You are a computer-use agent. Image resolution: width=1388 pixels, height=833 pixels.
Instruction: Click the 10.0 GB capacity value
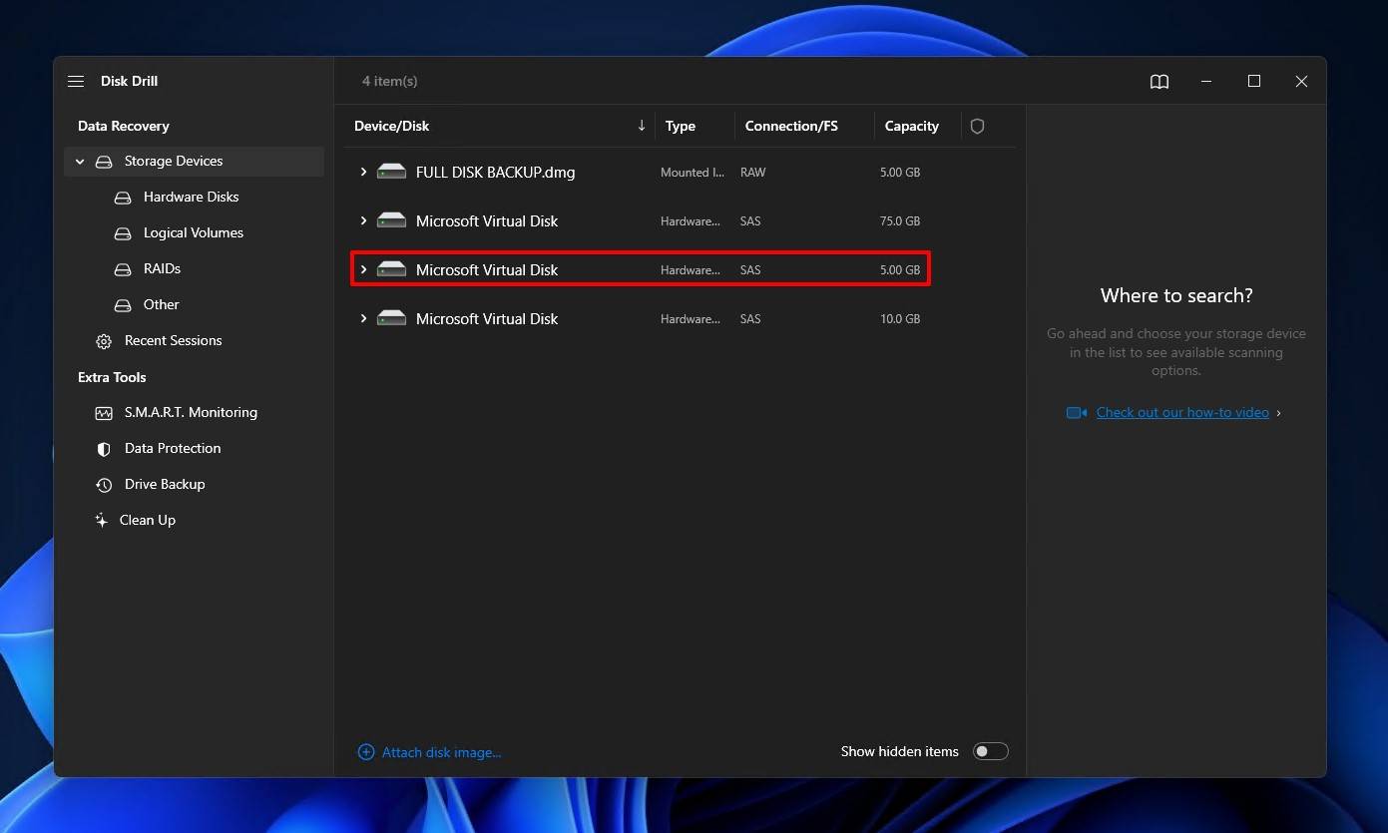point(900,319)
